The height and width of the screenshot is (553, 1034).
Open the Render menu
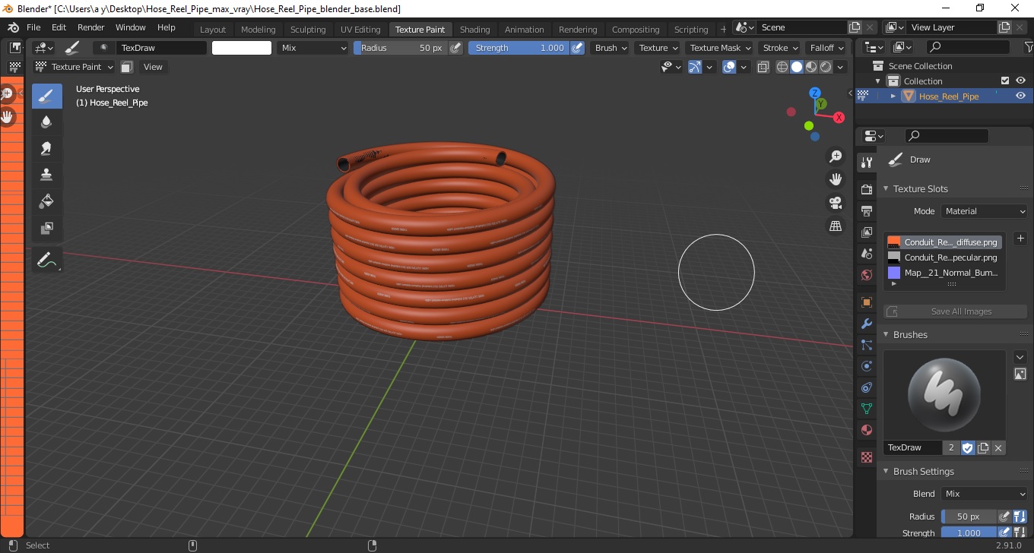(x=91, y=27)
